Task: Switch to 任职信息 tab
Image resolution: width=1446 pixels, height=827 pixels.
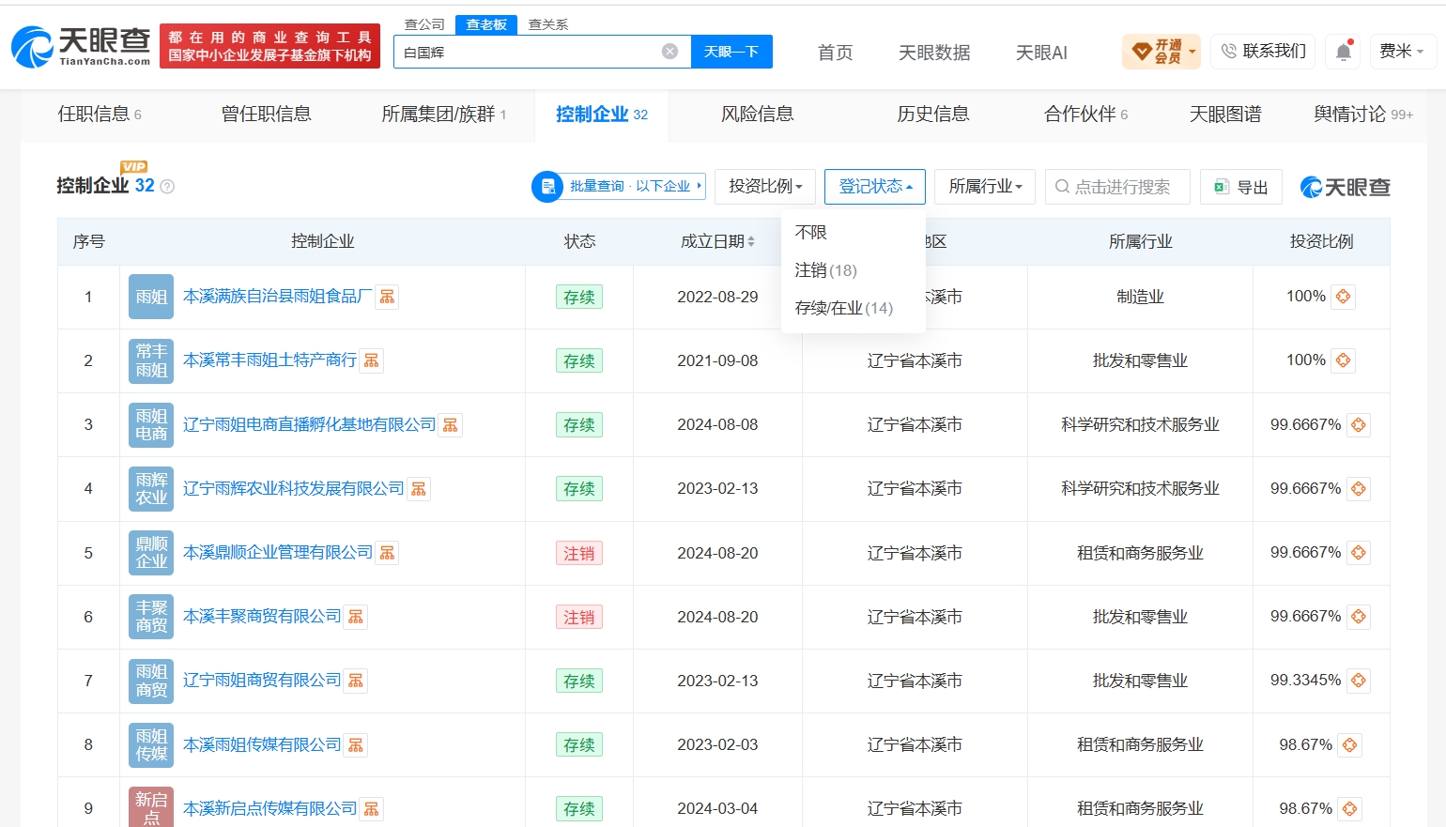Action: pos(100,115)
